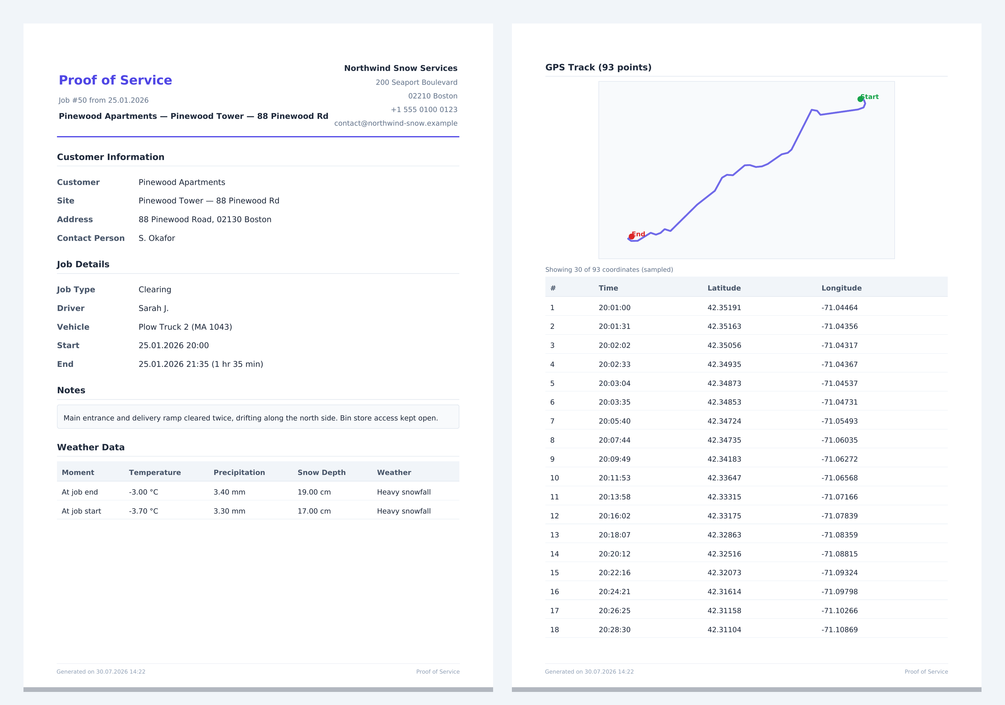
Task: Click the 'Weather' column header in the weather table
Action: coord(394,472)
